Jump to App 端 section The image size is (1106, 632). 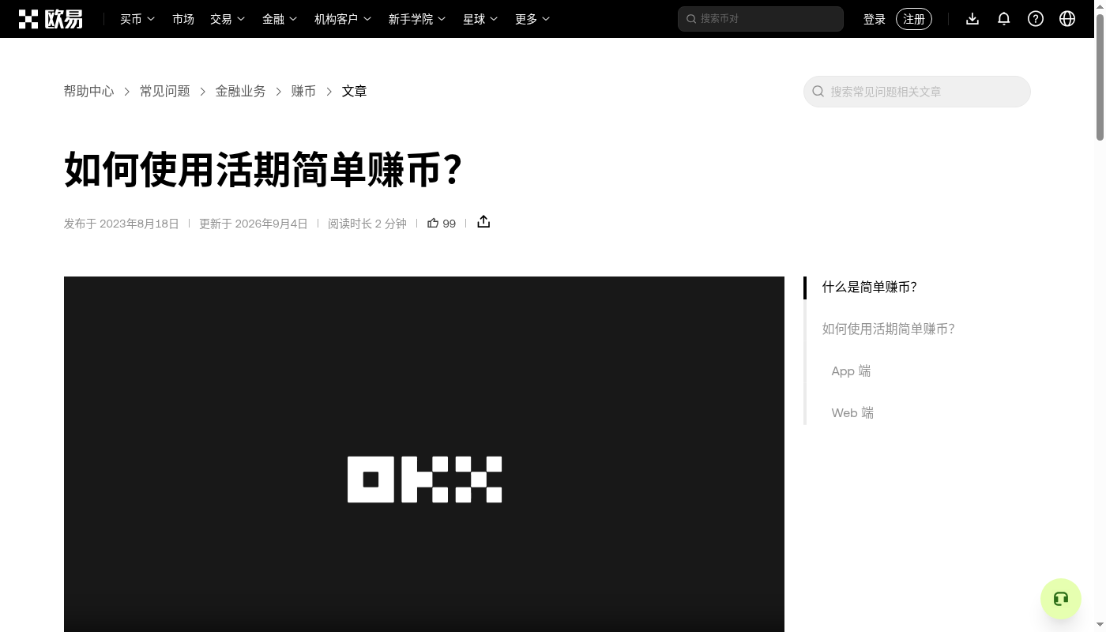pos(851,371)
